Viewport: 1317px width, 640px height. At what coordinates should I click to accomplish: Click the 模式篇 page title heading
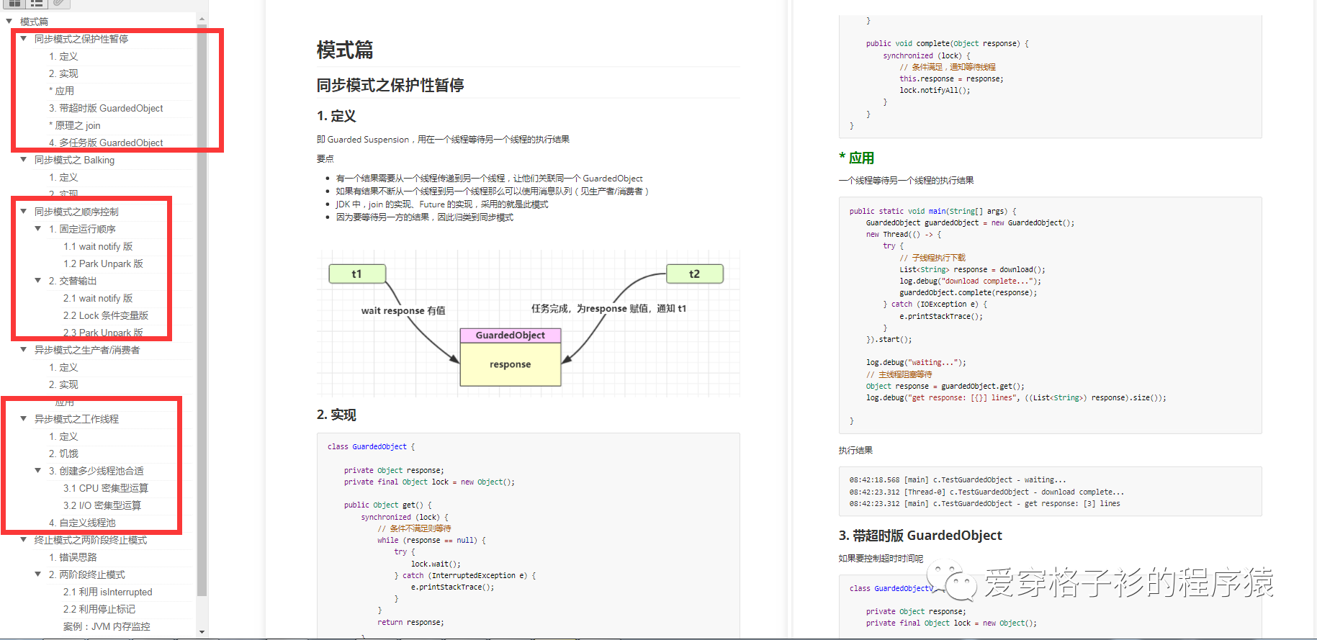coord(345,50)
